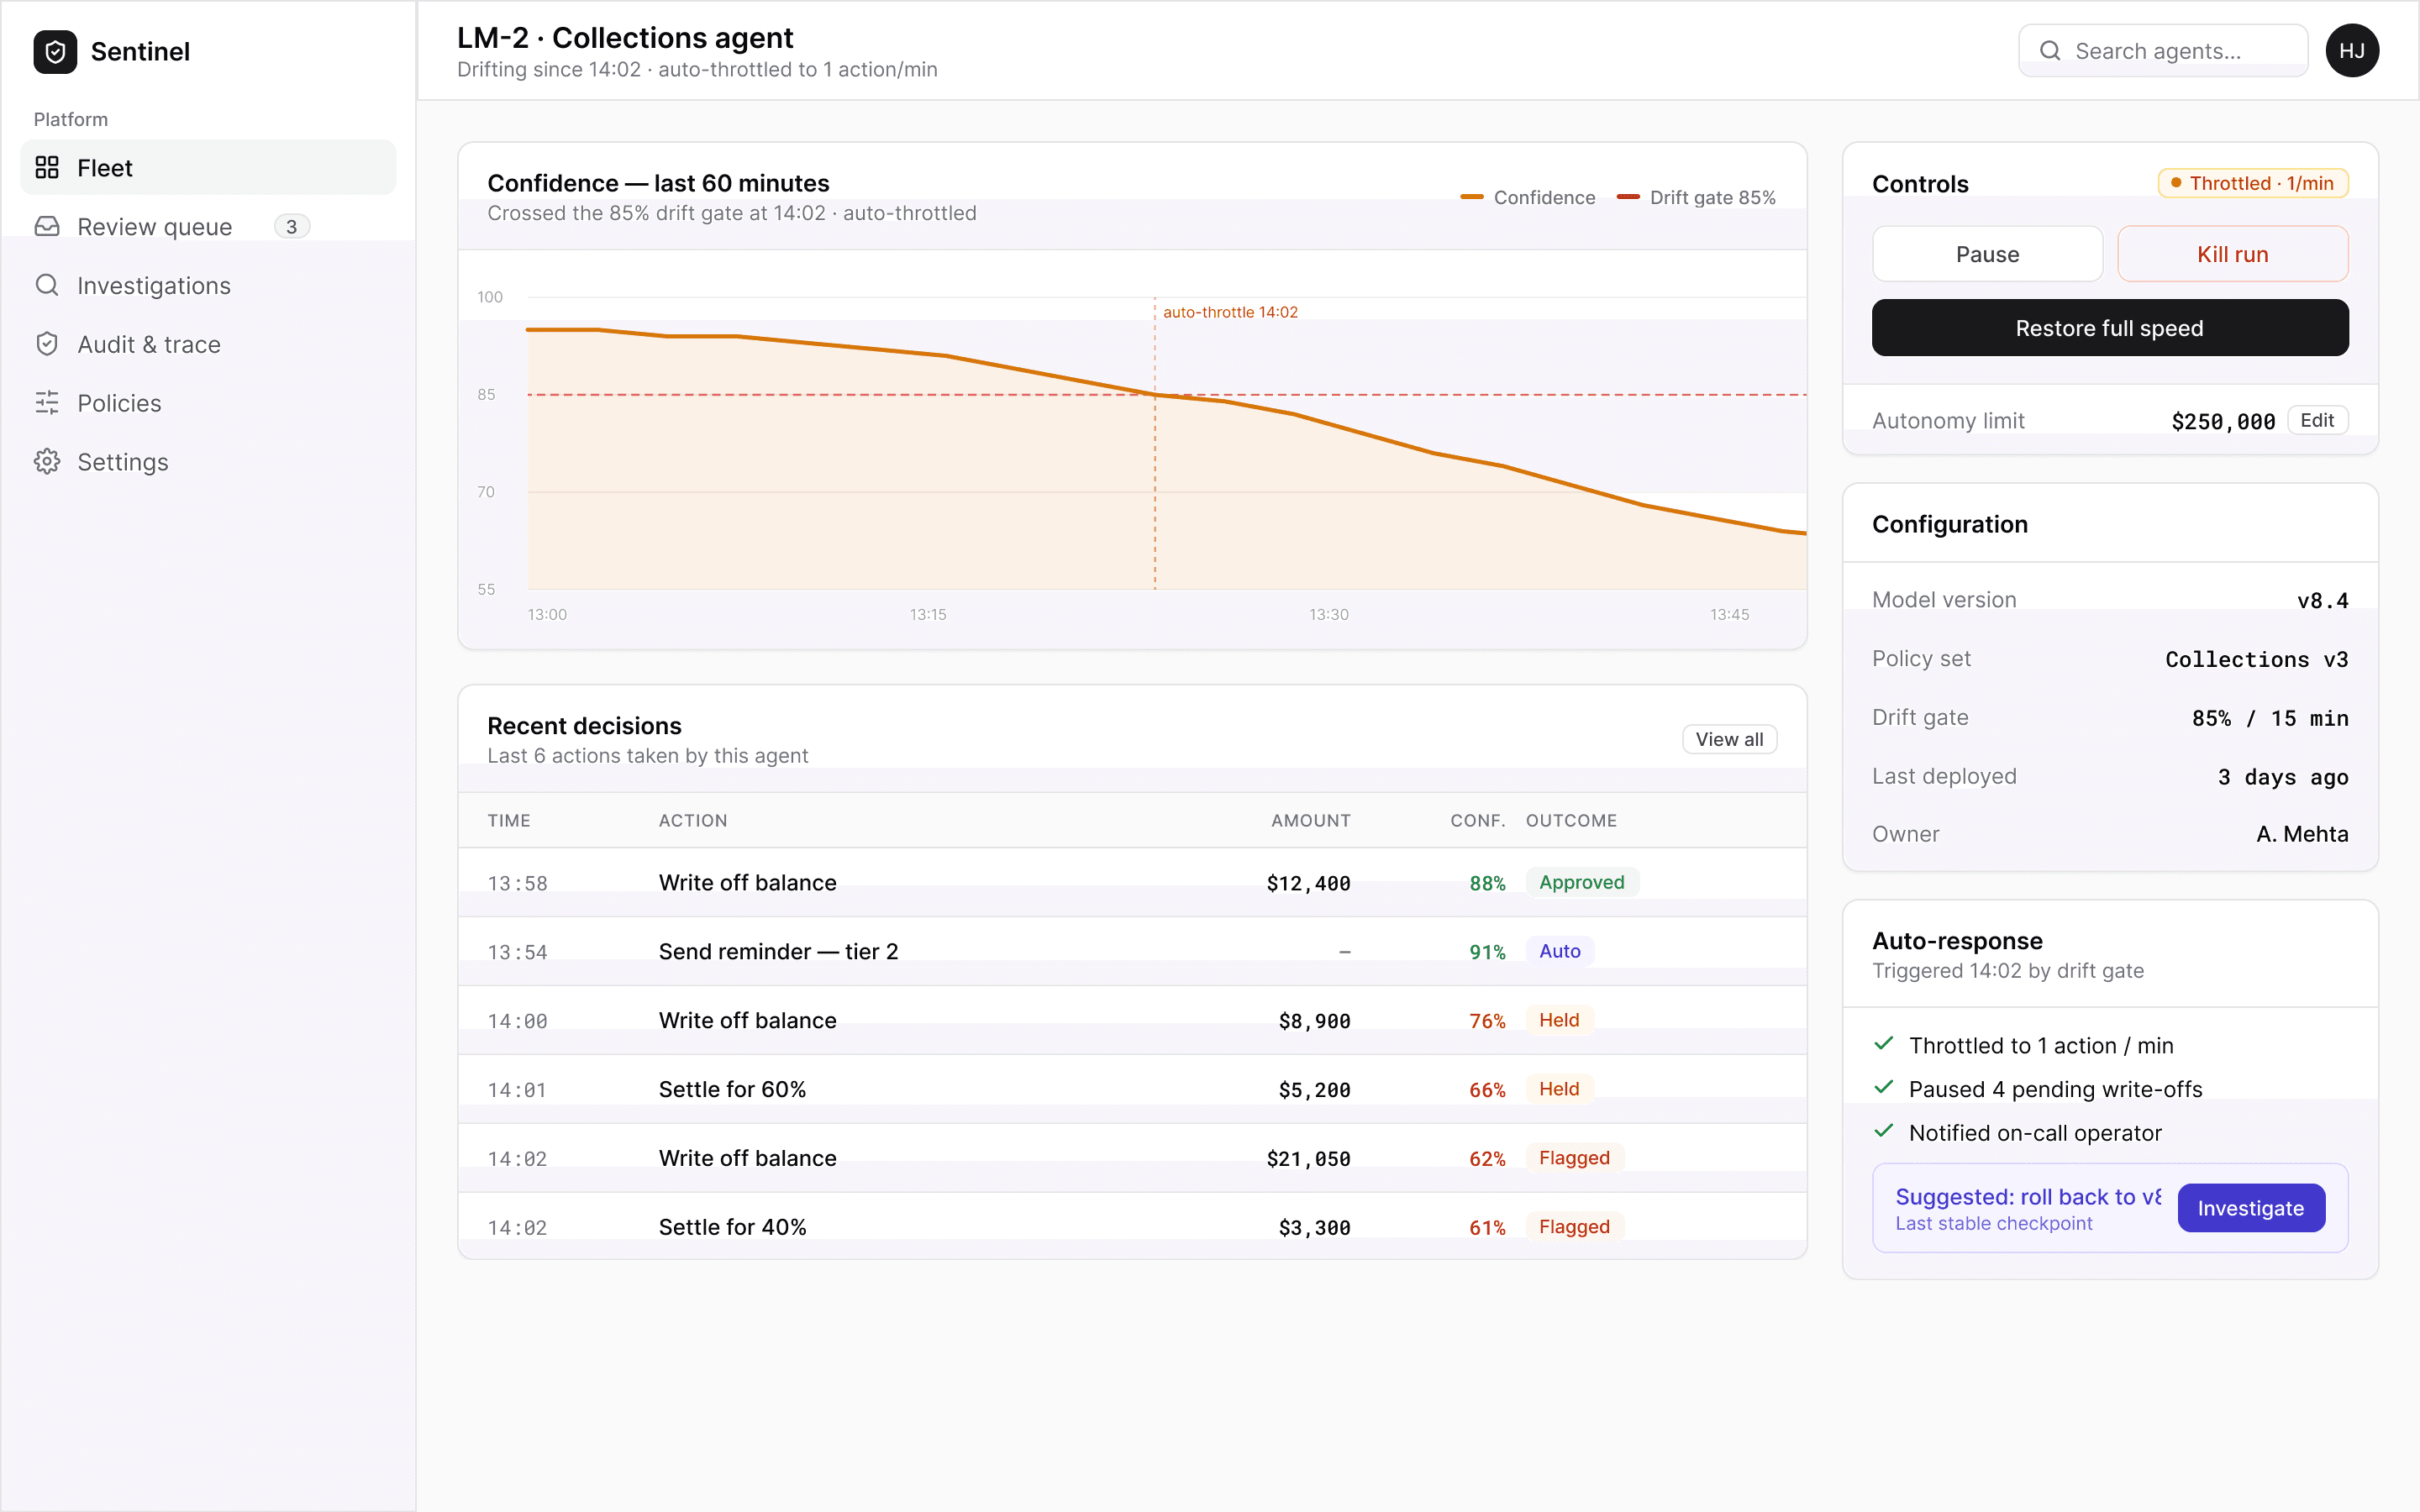The width and height of the screenshot is (2420, 1512).
Task: Click the Throttled · 1/min status badge
Action: (2253, 183)
